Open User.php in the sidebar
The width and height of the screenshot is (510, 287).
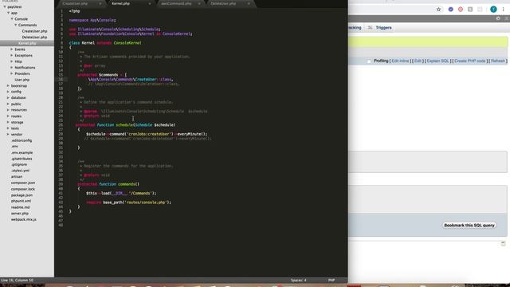22,80
